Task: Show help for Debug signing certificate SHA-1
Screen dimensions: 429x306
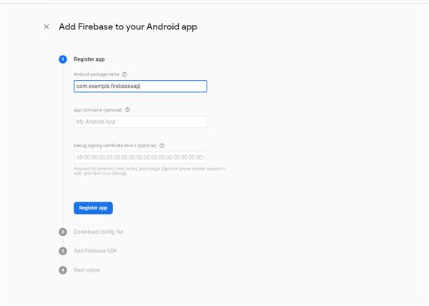Action: (x=162, y=145)
